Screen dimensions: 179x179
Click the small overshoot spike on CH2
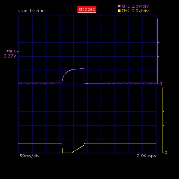click(x=84, y=144)
